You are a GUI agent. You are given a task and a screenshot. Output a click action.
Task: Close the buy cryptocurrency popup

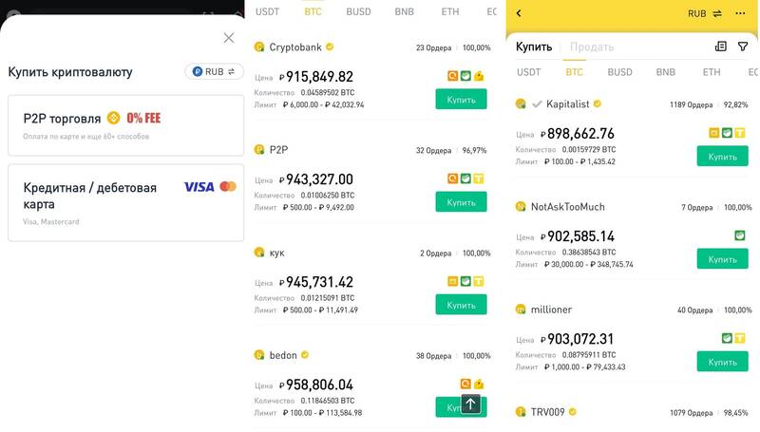point(229,38)
